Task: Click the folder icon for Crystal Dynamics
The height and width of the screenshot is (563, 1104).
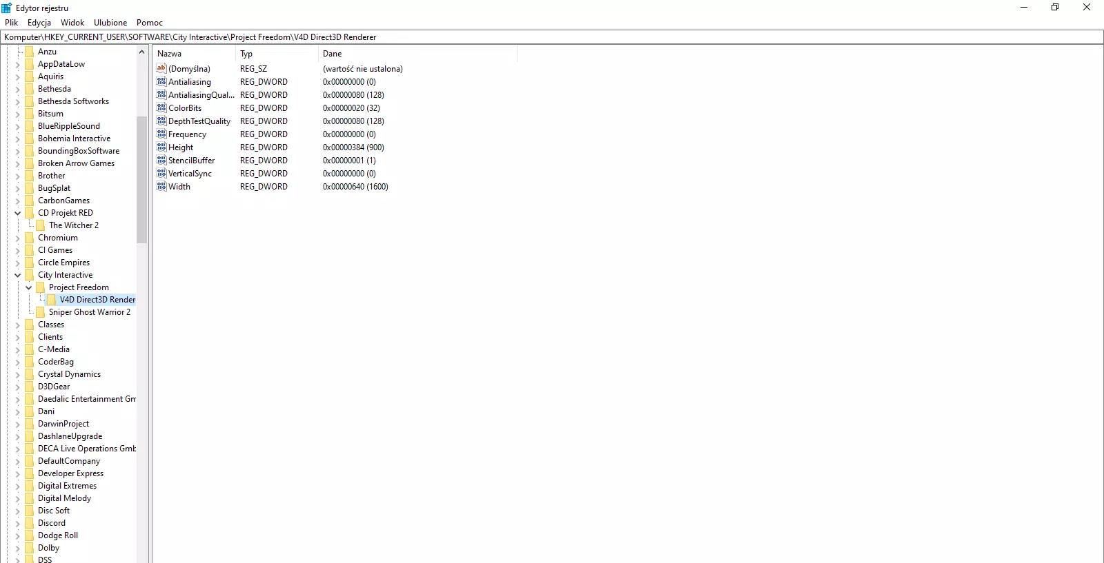Action: click(29, 374)
